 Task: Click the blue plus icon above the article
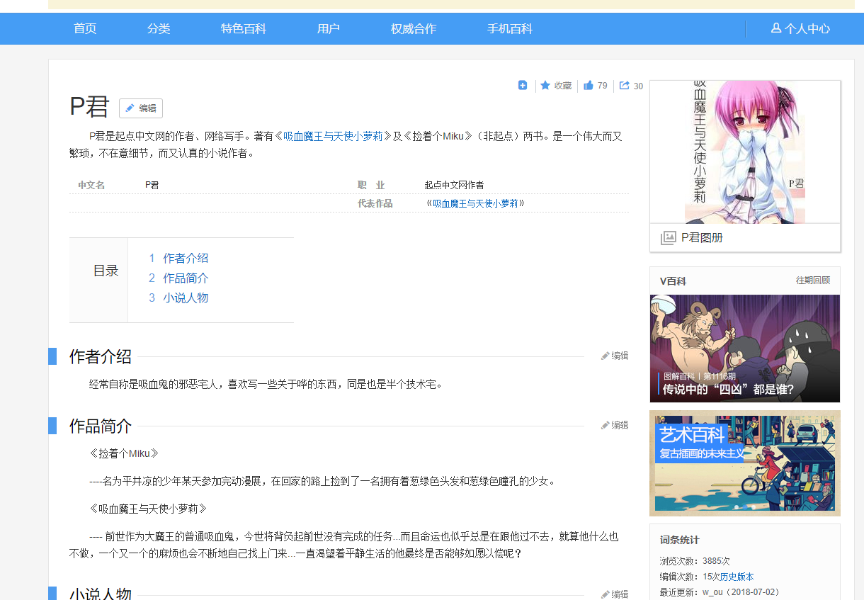click(523, 86)
